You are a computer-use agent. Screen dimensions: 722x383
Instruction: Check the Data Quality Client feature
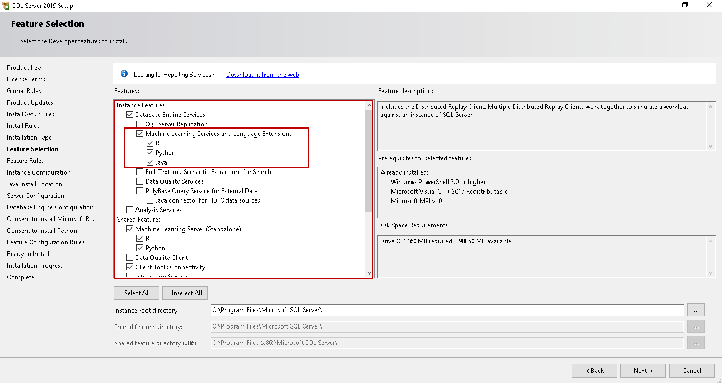[130, 258]
